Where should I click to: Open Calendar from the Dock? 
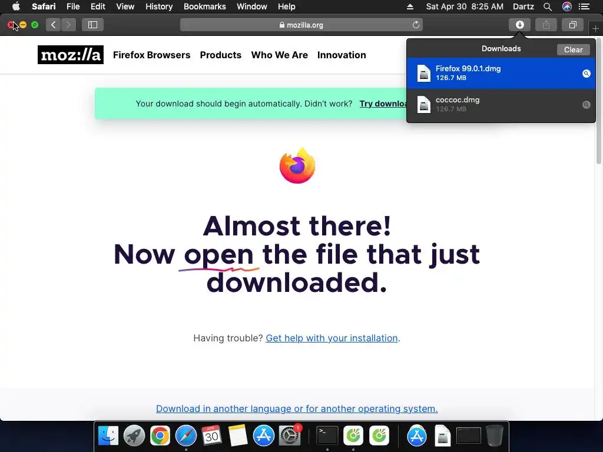211,435
